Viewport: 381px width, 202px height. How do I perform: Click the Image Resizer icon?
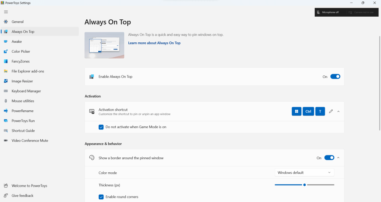click(x=6, y=81)
